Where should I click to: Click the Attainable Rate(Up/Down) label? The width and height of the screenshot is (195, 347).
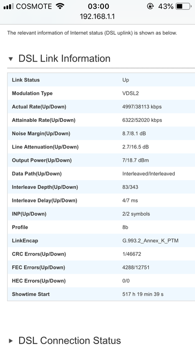[x=43, y=120]
